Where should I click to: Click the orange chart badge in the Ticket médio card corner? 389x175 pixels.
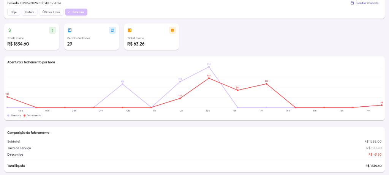pos(172,30)
